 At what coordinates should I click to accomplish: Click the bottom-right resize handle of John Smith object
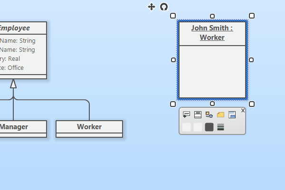click(252, 104)
